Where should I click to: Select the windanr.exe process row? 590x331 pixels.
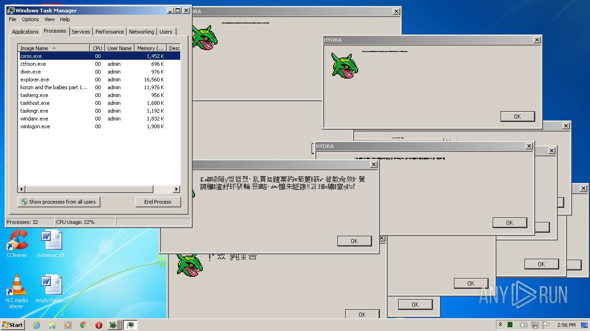(x=99, y=119)
